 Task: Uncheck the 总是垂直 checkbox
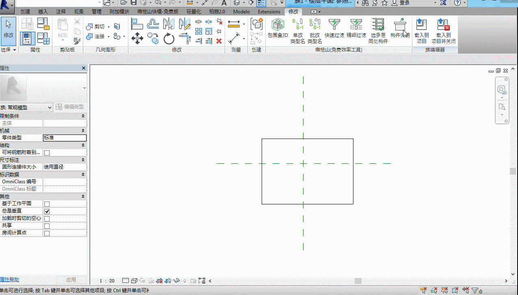coord(47,211)
